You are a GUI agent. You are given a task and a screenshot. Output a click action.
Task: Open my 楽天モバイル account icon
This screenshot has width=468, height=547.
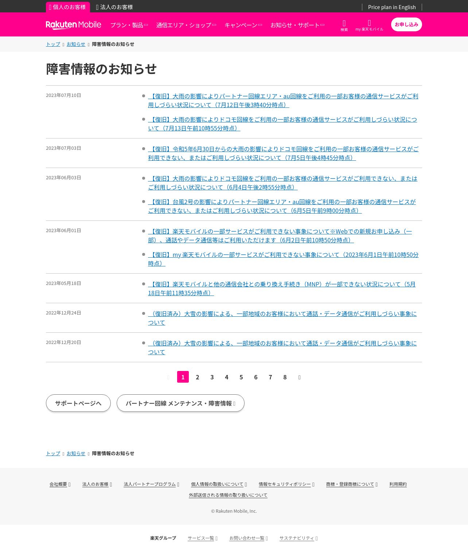tap(369, 26)
